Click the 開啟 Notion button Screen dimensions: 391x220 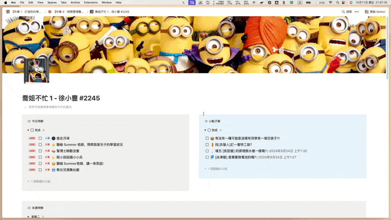point(375,12)
